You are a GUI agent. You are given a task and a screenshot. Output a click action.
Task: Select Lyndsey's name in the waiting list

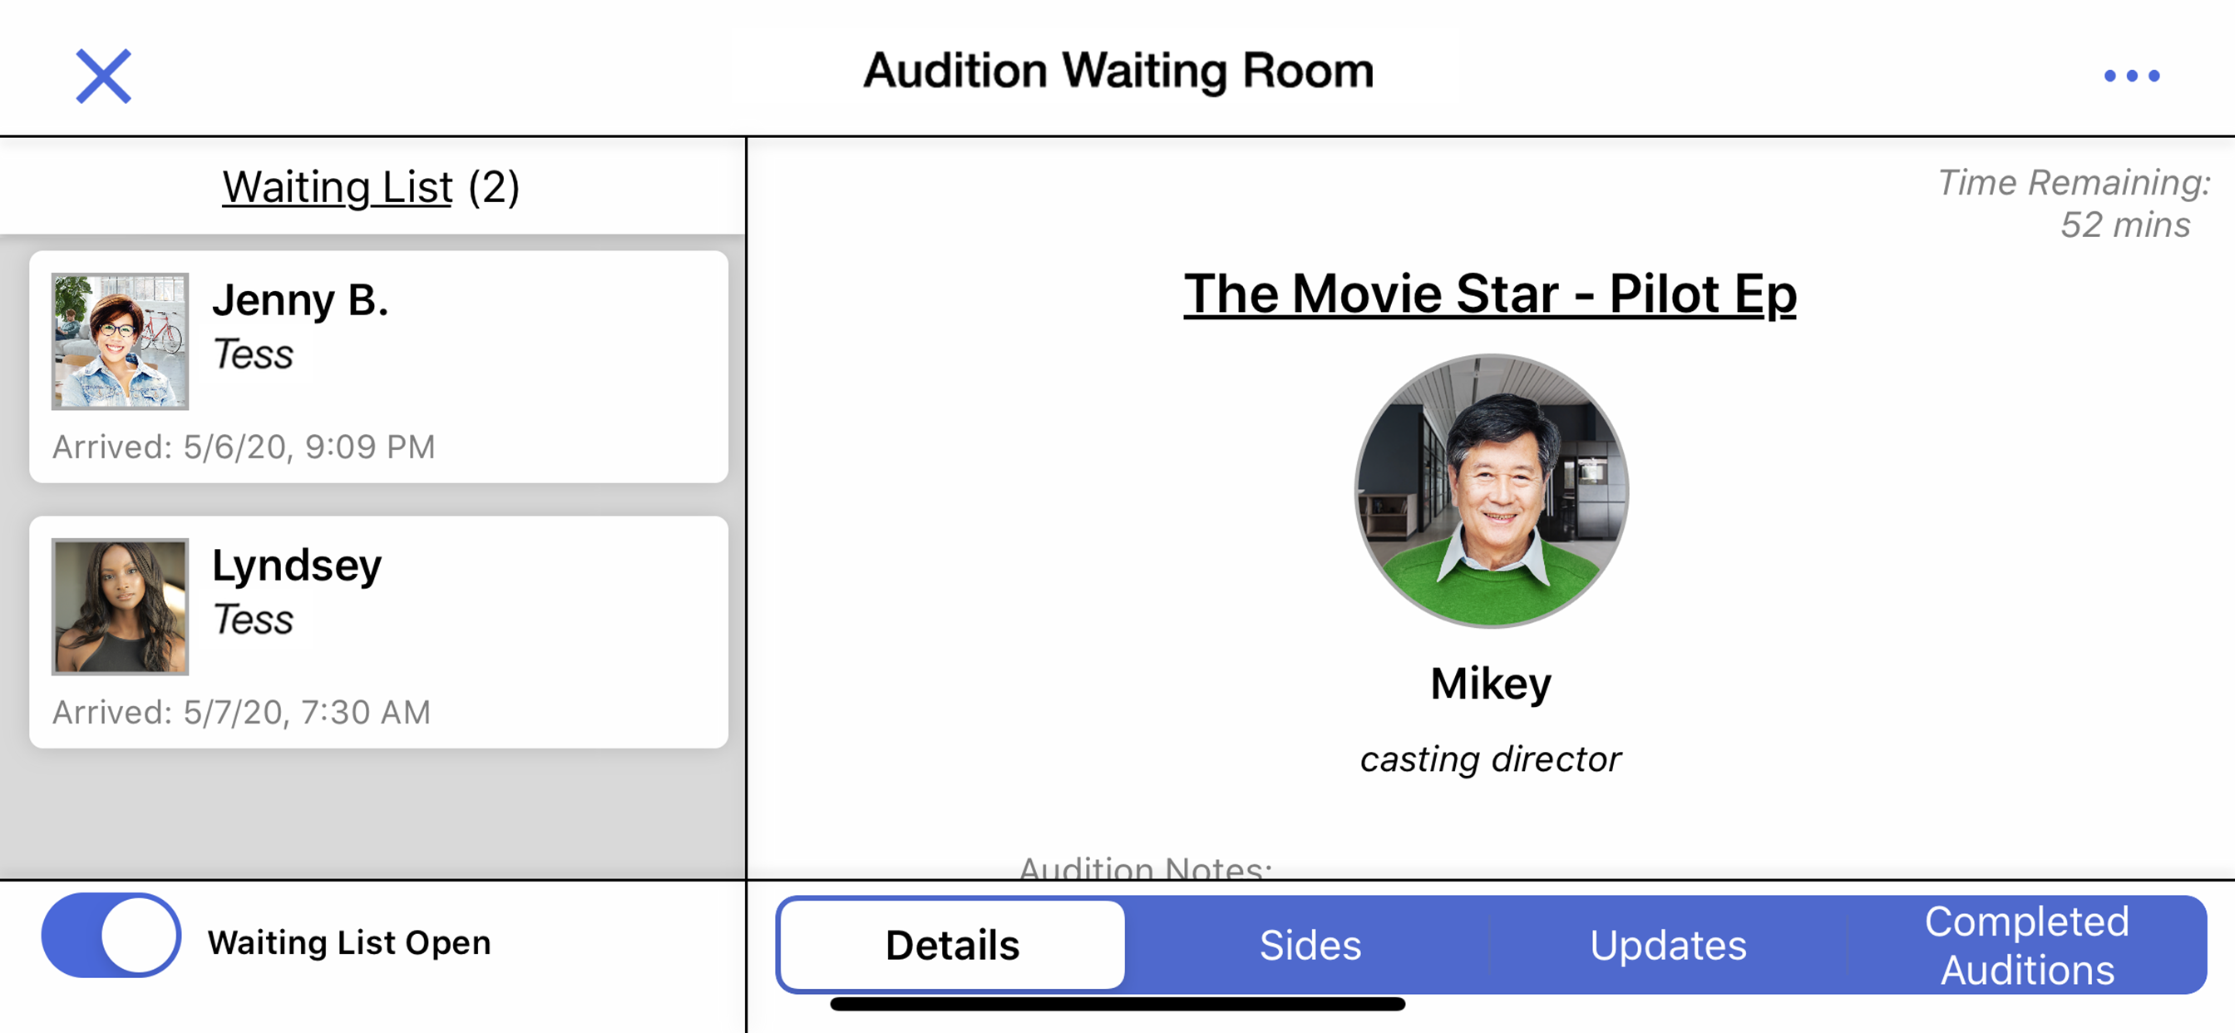(297, 566)
